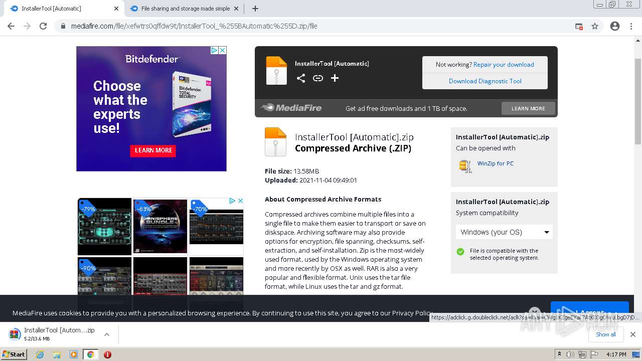Click the plus icon to save file
642x361 pixels.
[x=335, y=78]
